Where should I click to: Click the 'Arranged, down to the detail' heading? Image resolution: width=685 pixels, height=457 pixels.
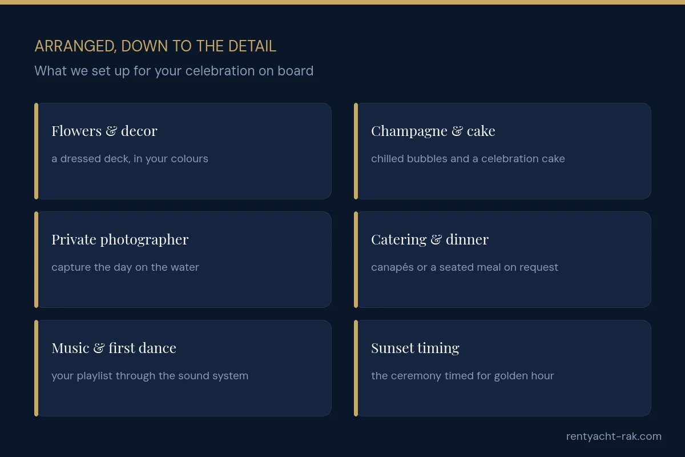tap(155, 46)
